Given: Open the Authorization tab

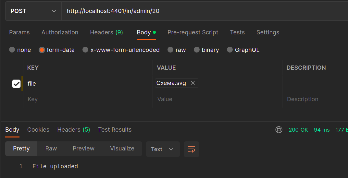Looking at the screenshot, I should pyautogui.click(x=60, y=32).
